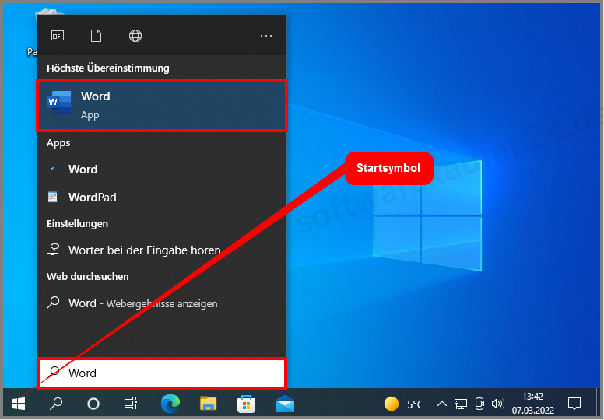Launch Microsoft Edge from the taskbar
Screen dimensions: 604x420
click(170, 404)
